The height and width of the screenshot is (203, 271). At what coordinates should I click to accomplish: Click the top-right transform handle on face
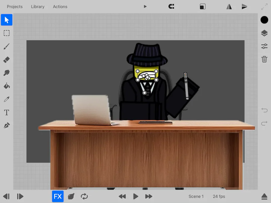pyautogui.click(x=156, y=71)
